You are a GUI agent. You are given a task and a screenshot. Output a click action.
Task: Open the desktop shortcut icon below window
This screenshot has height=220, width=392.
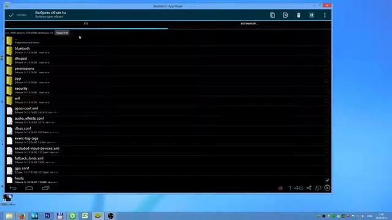[7, 200]
